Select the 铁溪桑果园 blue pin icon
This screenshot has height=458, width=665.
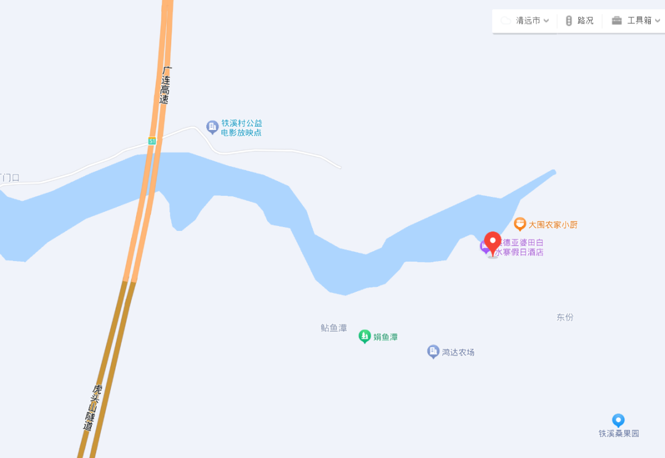[618, 420]
